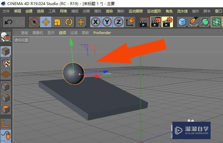This screenshot has width=223, height=143.
Task: Click the greyed-out Redo icon
Action: [20, 22]
